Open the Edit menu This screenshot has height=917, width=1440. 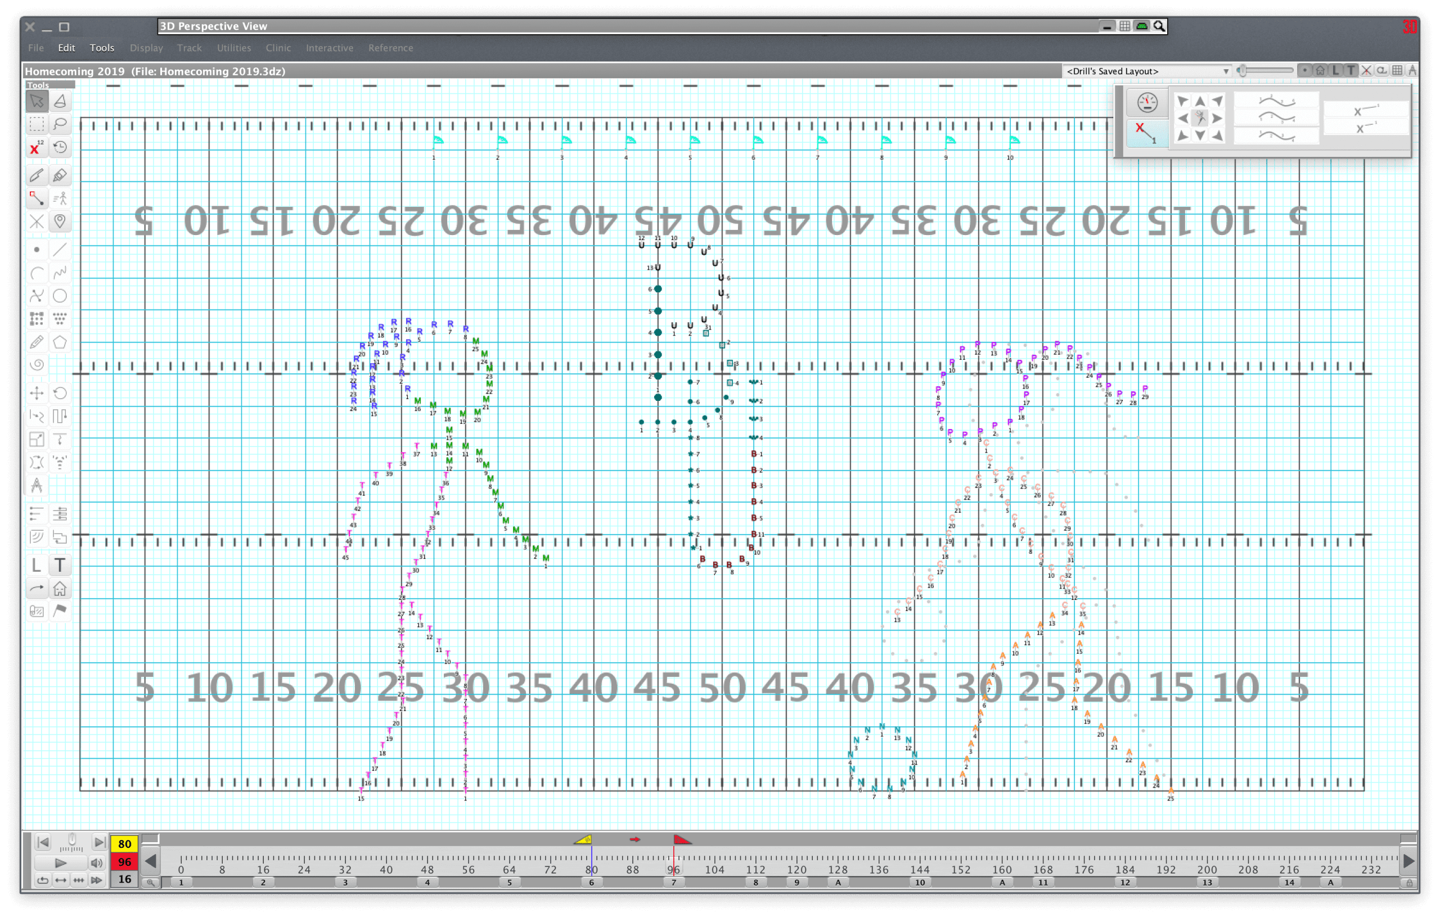[x=66, y=48]
